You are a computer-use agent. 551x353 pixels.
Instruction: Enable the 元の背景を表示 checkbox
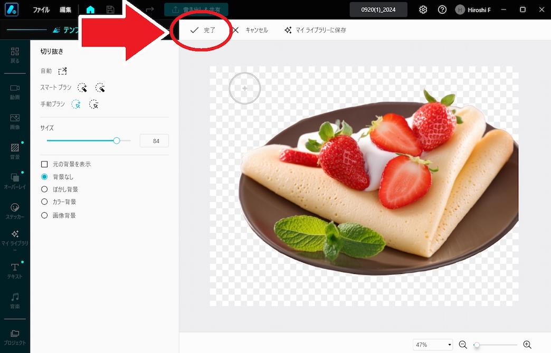click(44, 164)
